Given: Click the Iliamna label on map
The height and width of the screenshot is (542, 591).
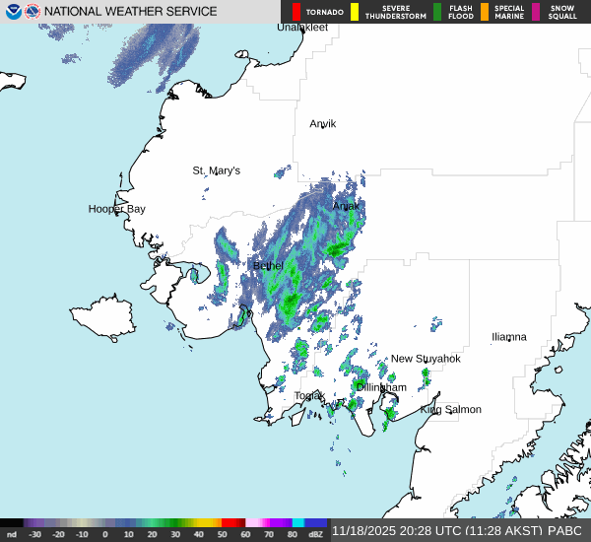Looking at the screenshot, I should pyautogui.click(x=509, y=337).
